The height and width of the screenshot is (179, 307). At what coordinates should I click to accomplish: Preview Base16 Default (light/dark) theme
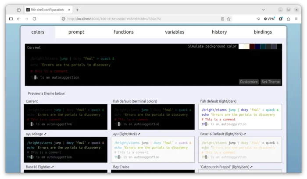point(240,150)
